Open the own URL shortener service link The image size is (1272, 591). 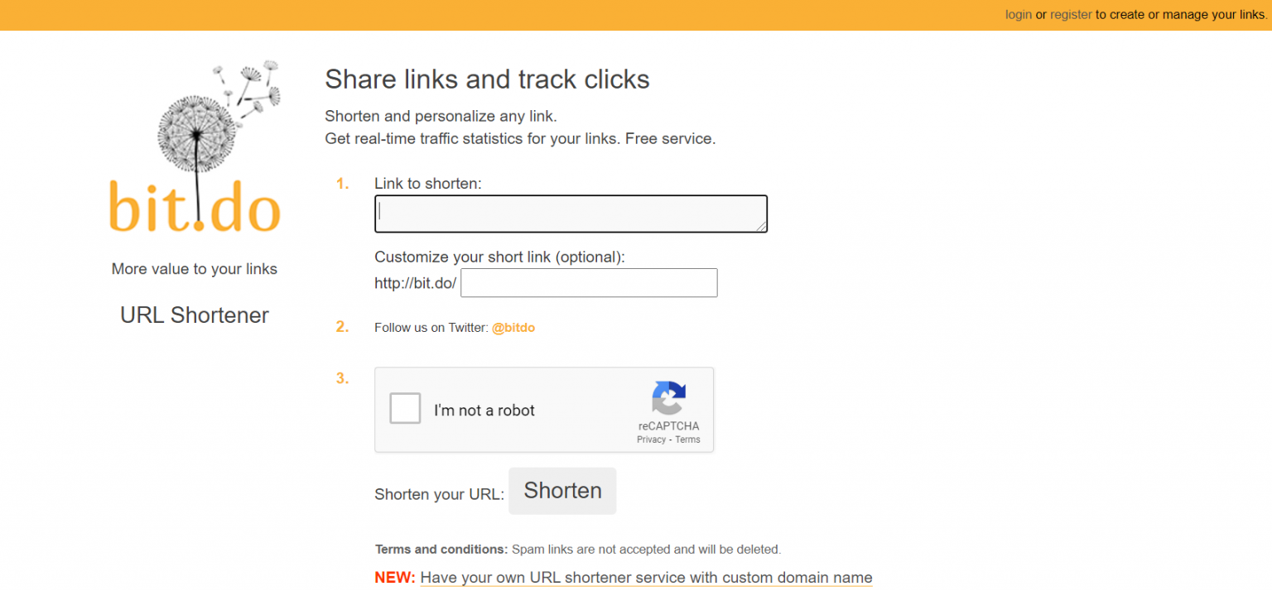(646, 578)
